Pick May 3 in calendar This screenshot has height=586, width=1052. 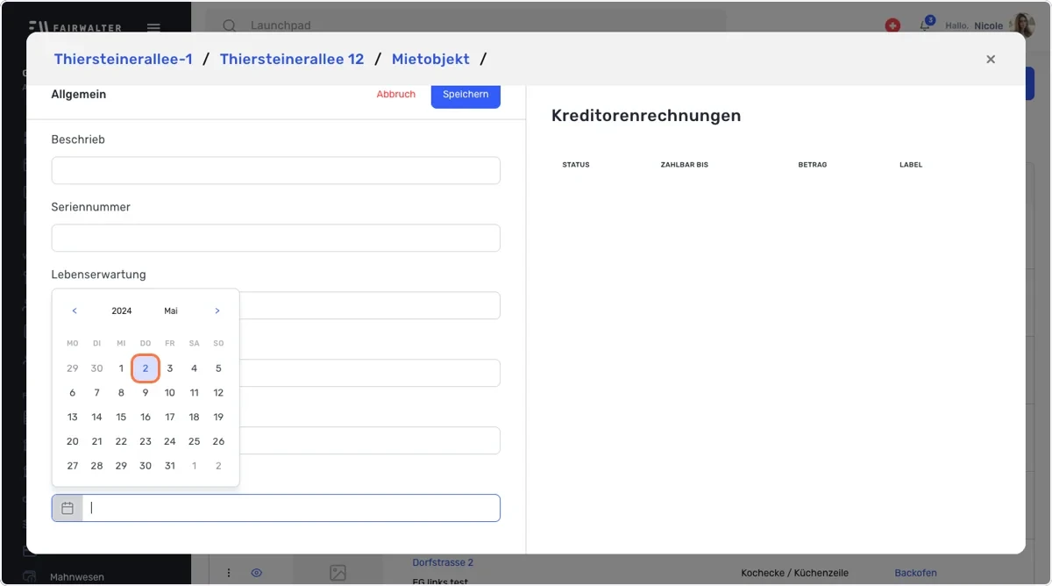point(170,368)
